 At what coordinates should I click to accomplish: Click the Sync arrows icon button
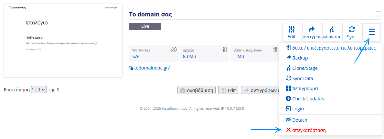pos(352,32)
